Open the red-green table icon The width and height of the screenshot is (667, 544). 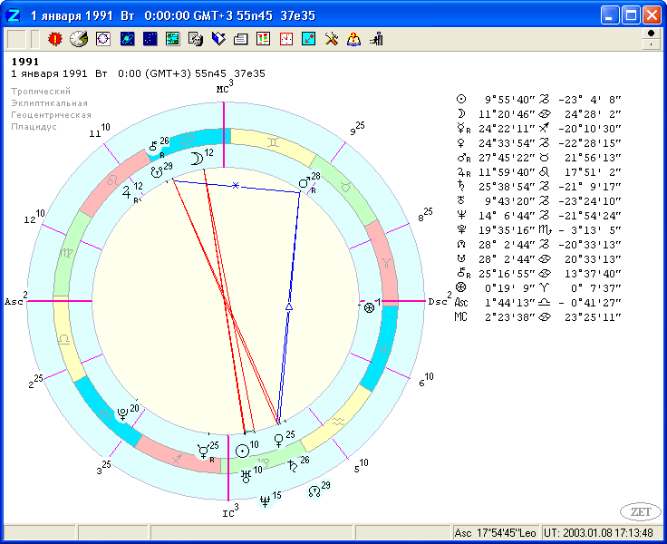[264, 39]
